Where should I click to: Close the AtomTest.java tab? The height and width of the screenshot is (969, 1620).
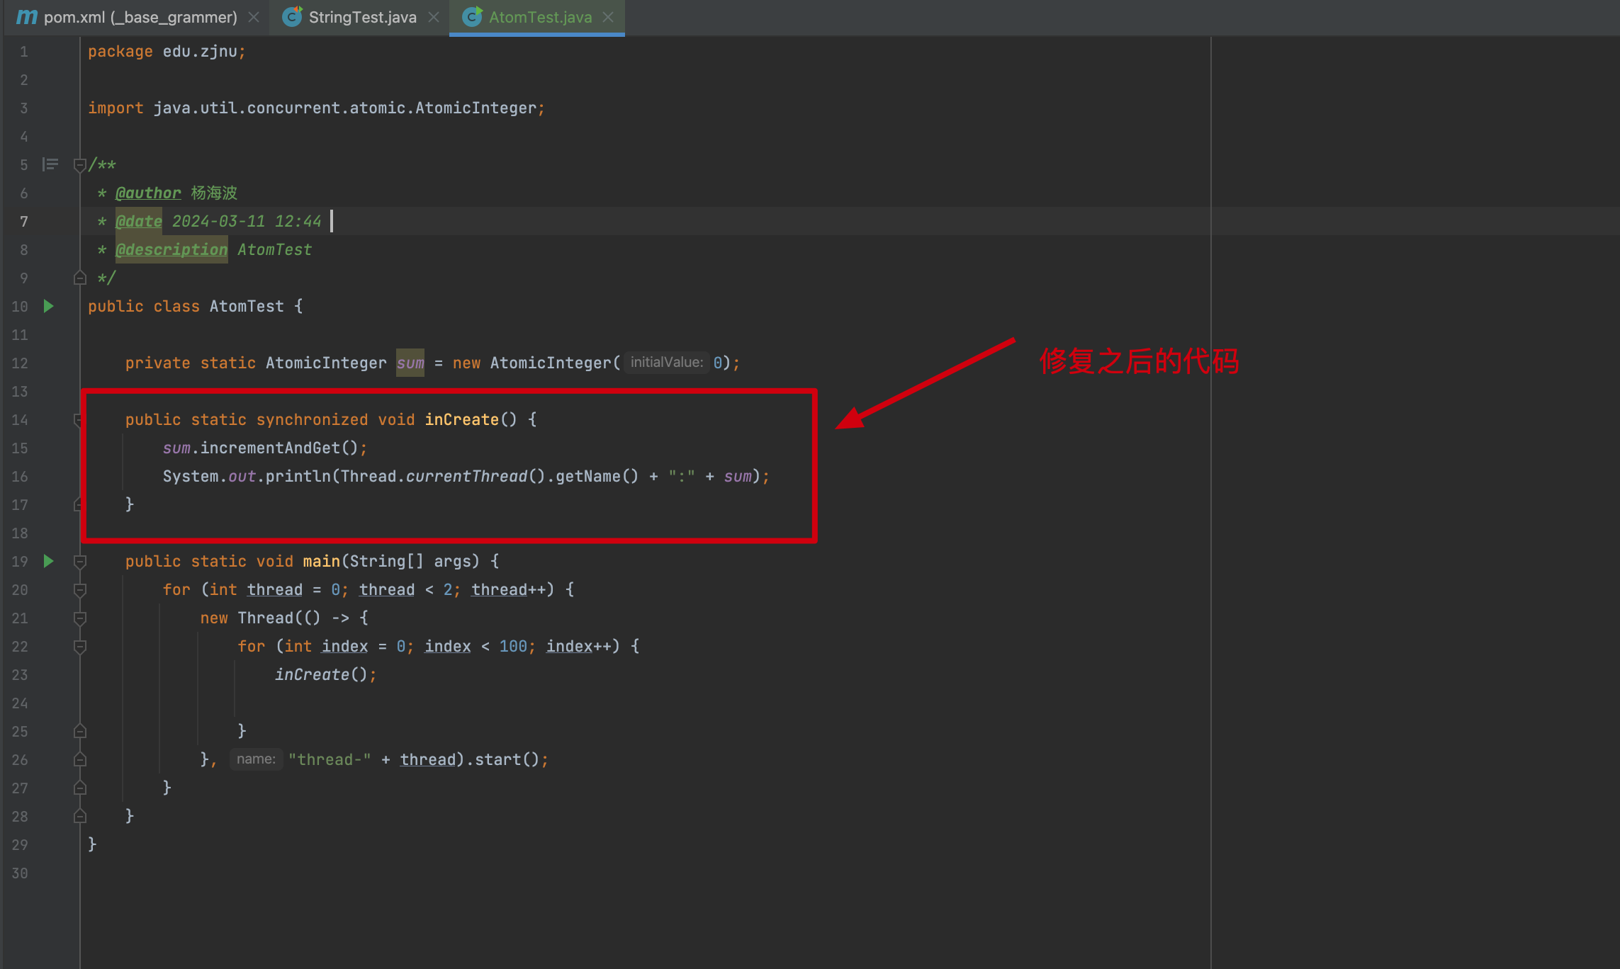[608, 17]
